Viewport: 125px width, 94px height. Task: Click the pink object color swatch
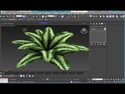click(105, 26)
